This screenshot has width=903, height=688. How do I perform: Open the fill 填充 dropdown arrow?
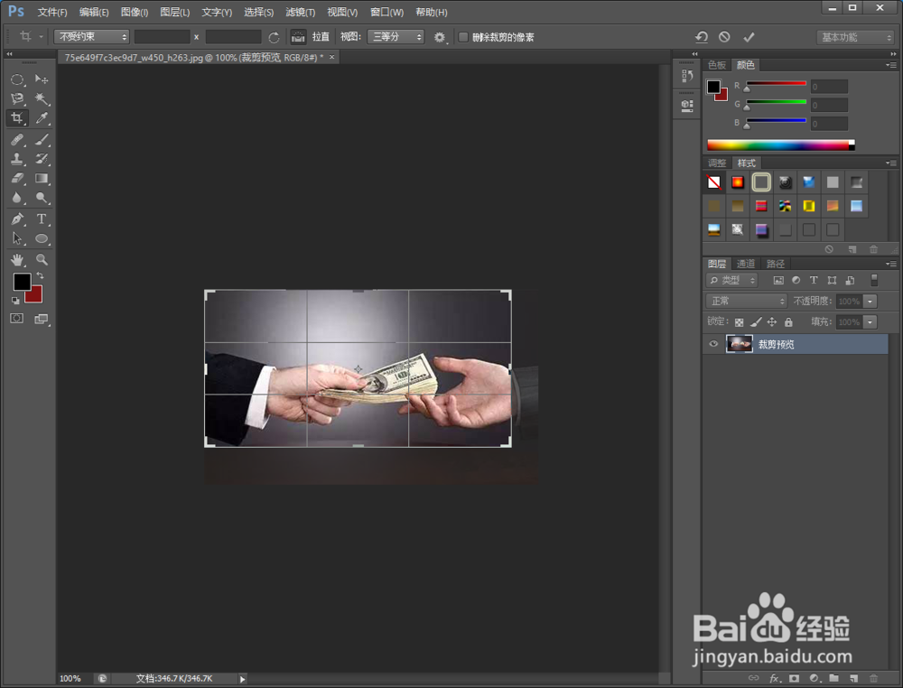pos(870,321)
